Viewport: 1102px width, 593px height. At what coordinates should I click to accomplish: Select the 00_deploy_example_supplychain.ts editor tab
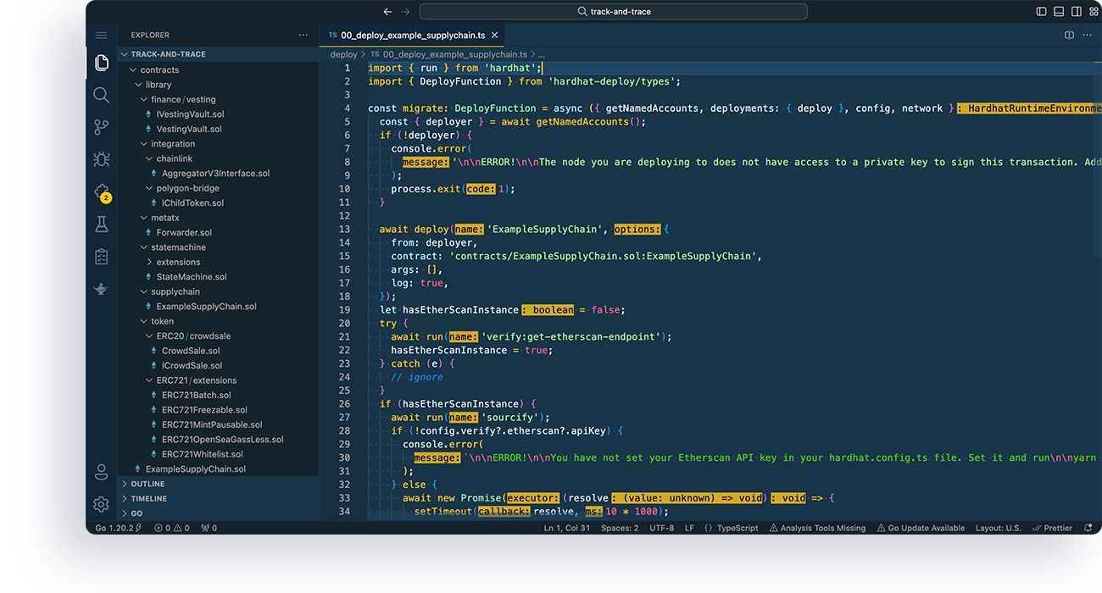click(412, 36)
